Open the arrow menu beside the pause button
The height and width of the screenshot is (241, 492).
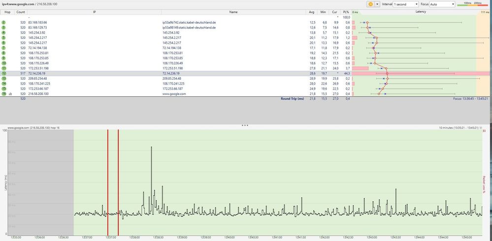378,4
